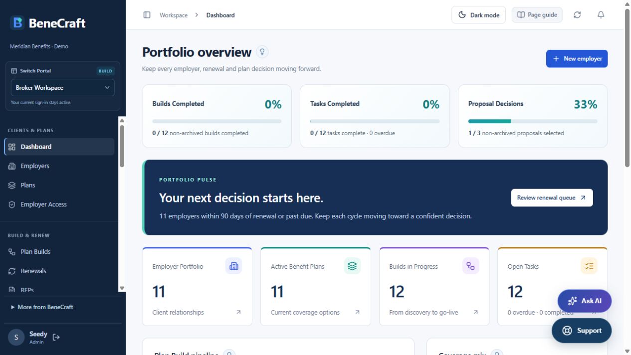
Task: Open the Page guide
Action: [x=537, y=15]
